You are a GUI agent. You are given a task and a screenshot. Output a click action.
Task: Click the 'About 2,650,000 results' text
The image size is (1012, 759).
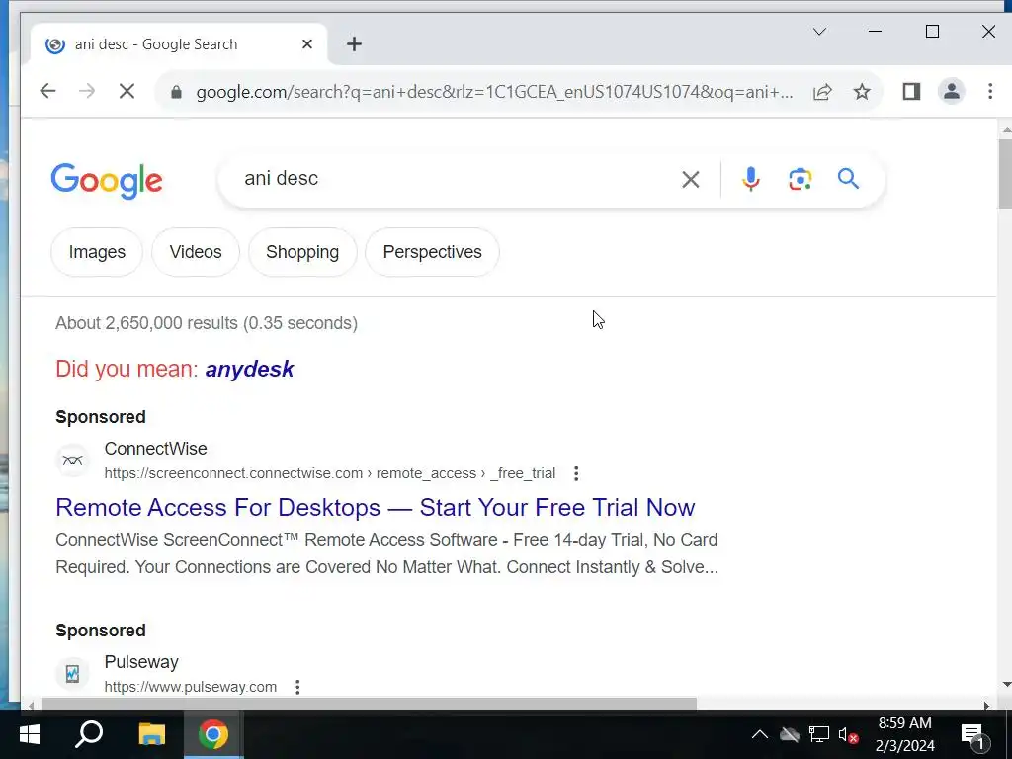coord(206,323)
